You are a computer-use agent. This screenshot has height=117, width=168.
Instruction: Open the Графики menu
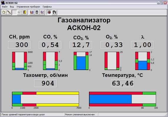pyautogui.click(x=47, y=7)
